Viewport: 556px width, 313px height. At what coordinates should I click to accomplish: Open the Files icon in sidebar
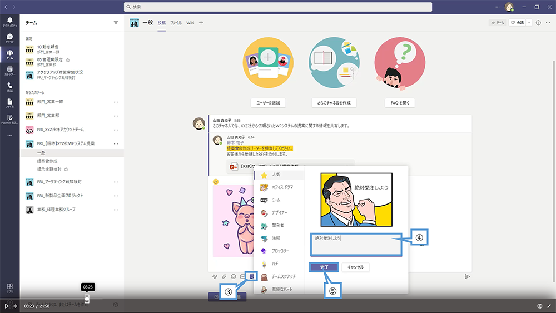point(9,103)
